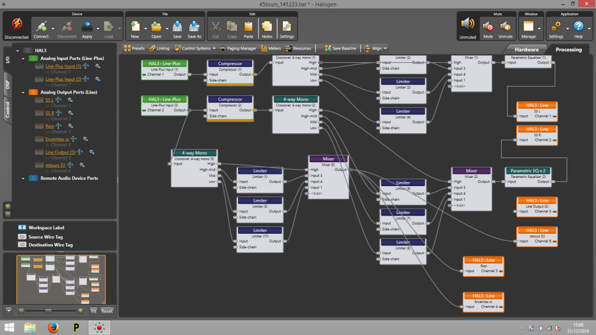Open properties gear for SS L output
This screenshot has width=596, height=335.
tap(70, 100)
